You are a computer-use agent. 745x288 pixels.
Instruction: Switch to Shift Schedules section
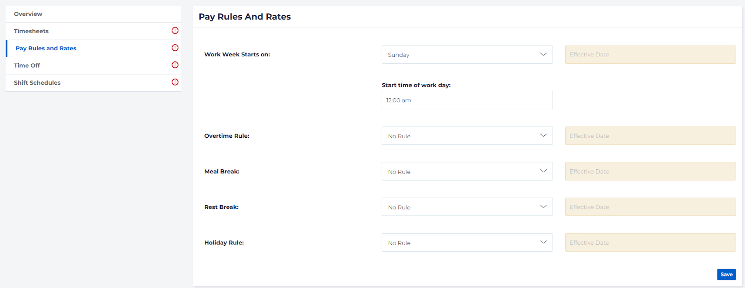tap(37, 83)
